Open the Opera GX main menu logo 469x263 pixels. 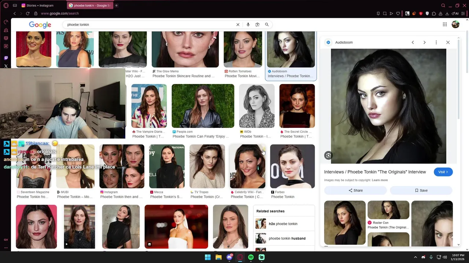coord(6,5)
